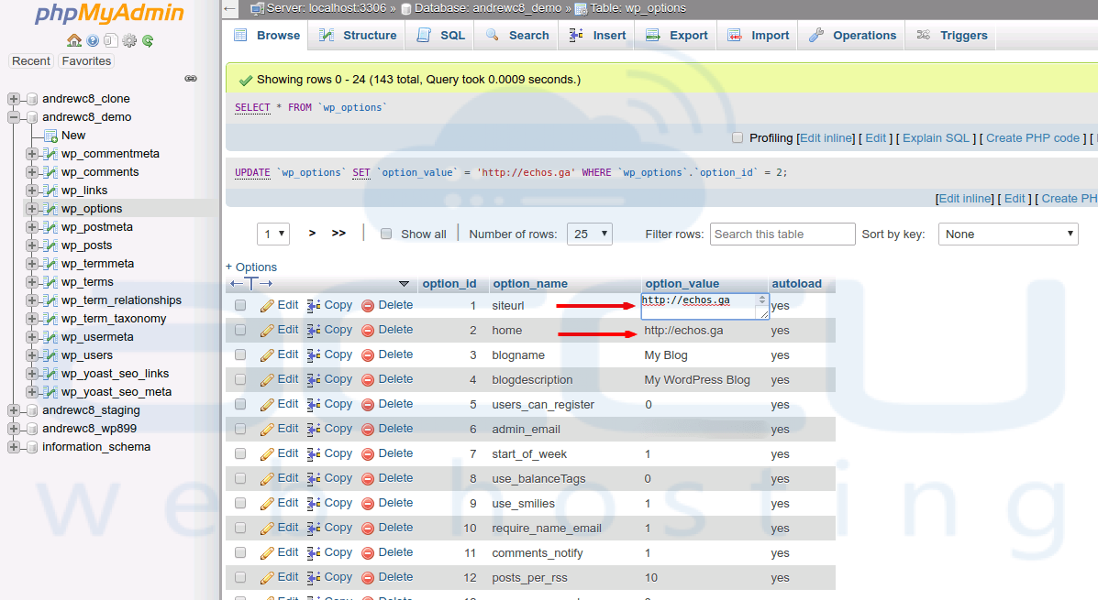The height and width of the screenshot is (600, 1098).
Task: Click the information_schema database icon
Action: [31, 447]
